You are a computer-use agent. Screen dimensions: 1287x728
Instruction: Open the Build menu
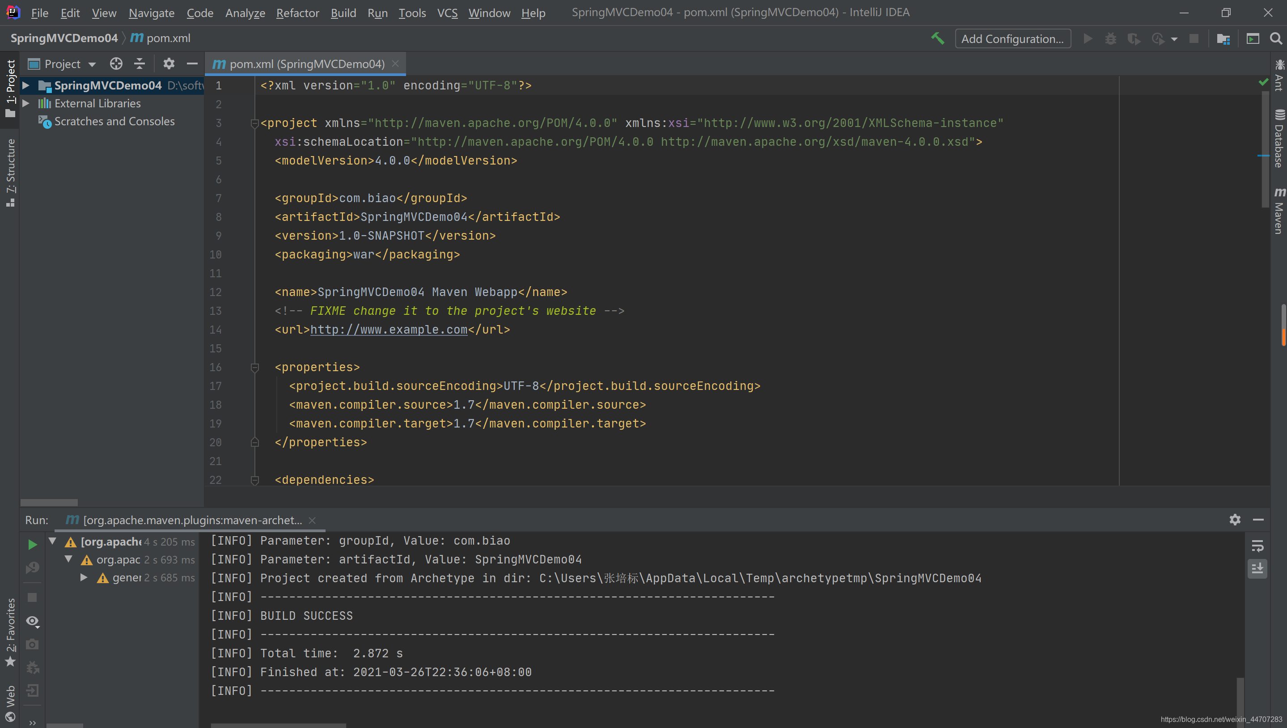pos(343,13)
